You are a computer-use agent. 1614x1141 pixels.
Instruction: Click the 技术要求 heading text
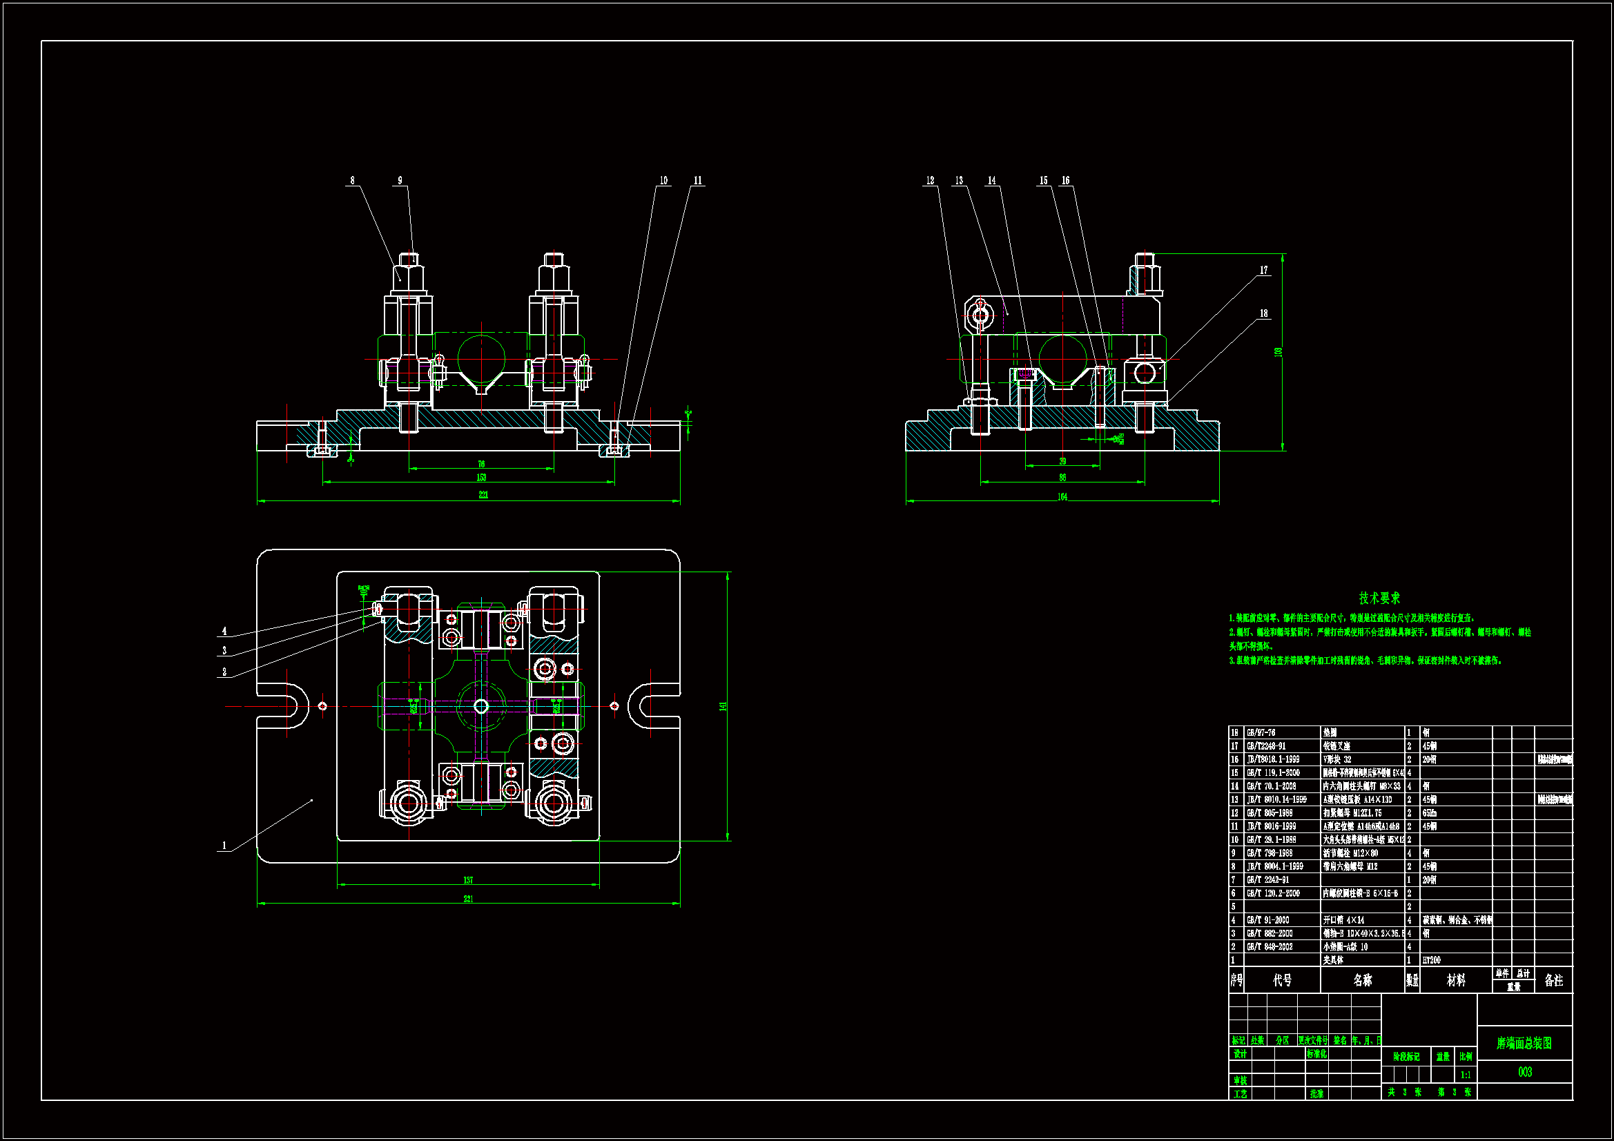pos(1379,598)
